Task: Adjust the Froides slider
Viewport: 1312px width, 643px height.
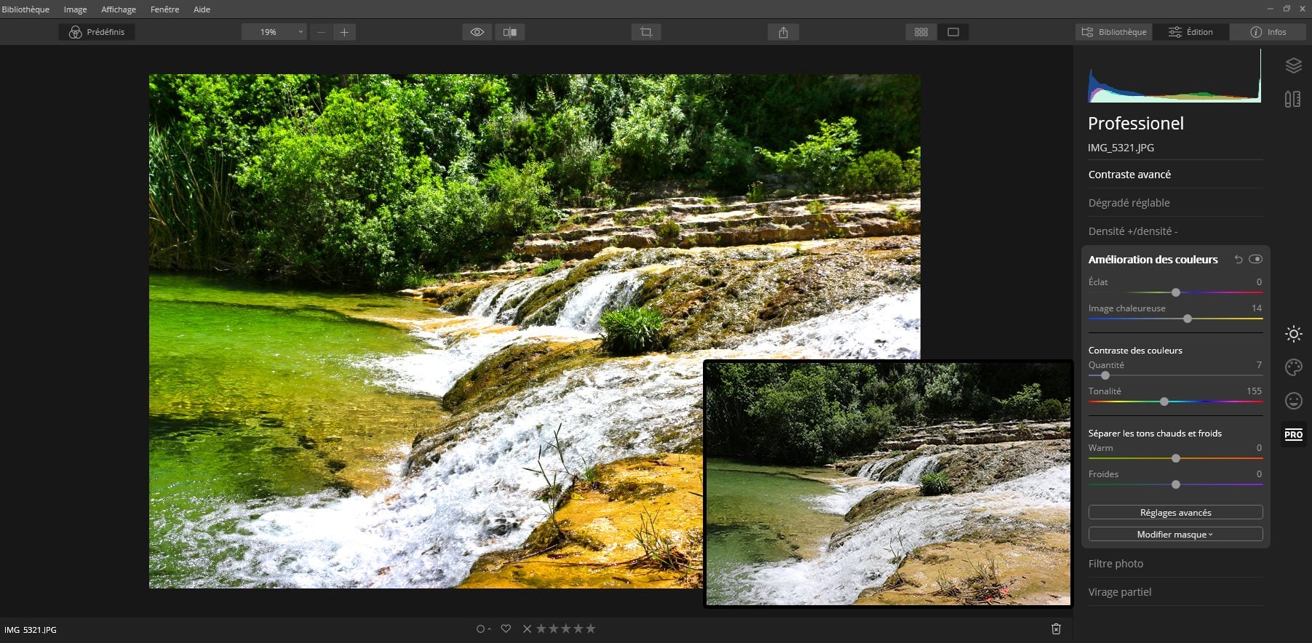Action: click(1175, 484)
